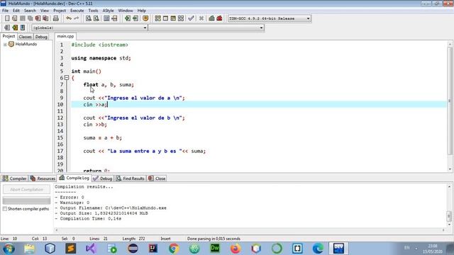454x255 pixels.
Task: Open the Window menu
Action: coord(126,11)
